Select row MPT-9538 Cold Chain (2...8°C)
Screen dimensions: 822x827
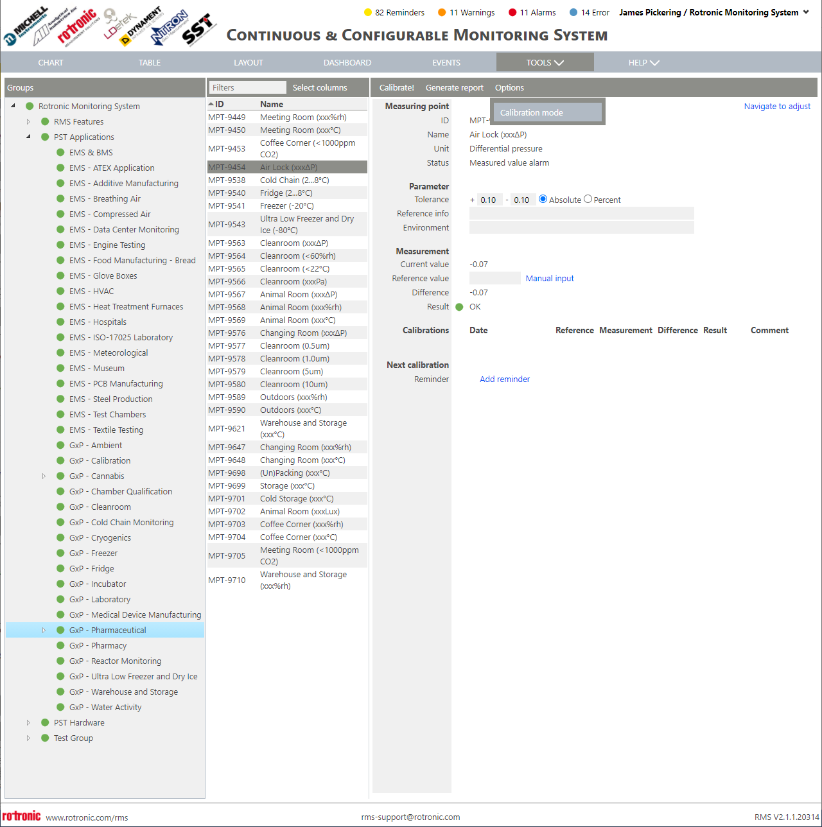tap(287, 180)
